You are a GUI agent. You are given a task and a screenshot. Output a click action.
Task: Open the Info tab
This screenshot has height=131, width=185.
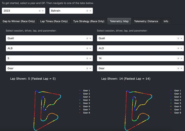[x=166, y=21]
